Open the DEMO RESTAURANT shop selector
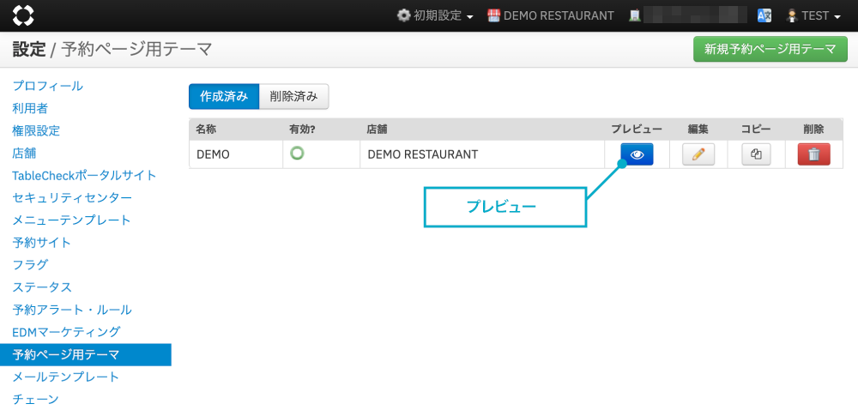The height and width of the screenshot is (410, 858). pyautogui.click(x=550, y=15)
